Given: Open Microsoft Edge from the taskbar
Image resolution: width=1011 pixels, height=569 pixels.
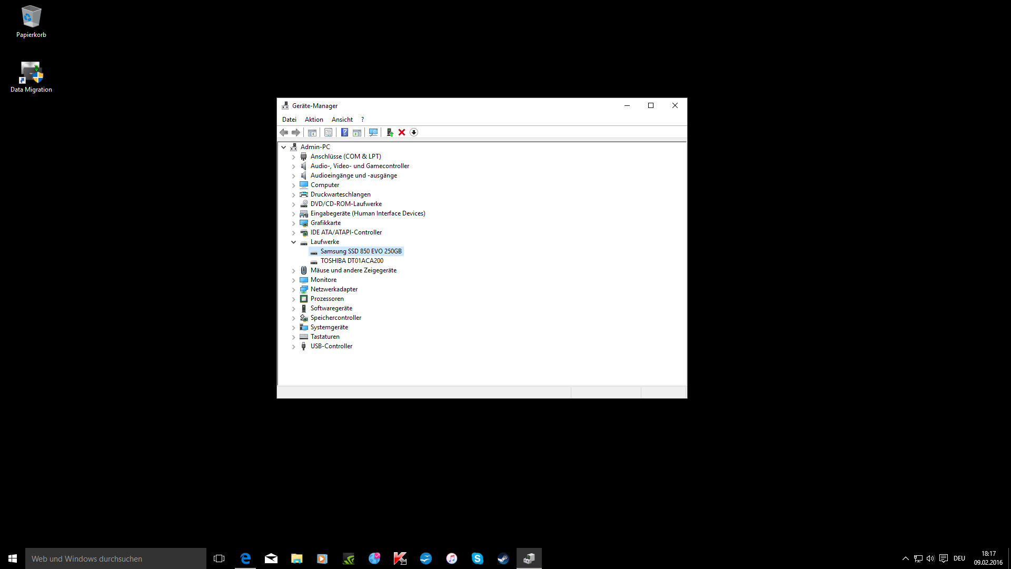Looking at the screenshot, I should click(x=245, y=558).
